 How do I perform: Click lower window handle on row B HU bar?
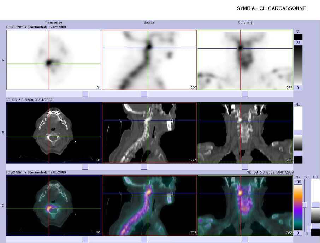coord(298,153)
